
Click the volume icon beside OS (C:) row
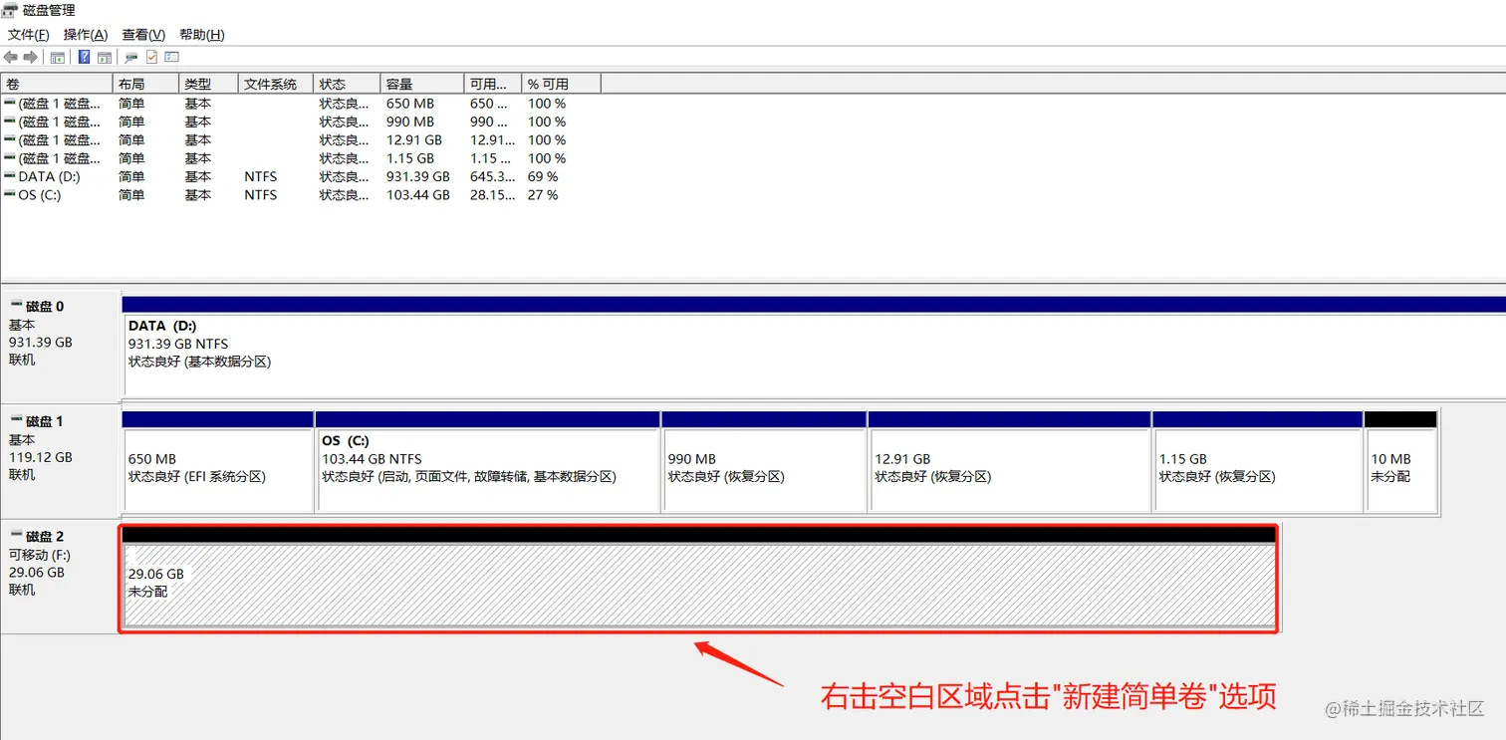click(10, 194)
